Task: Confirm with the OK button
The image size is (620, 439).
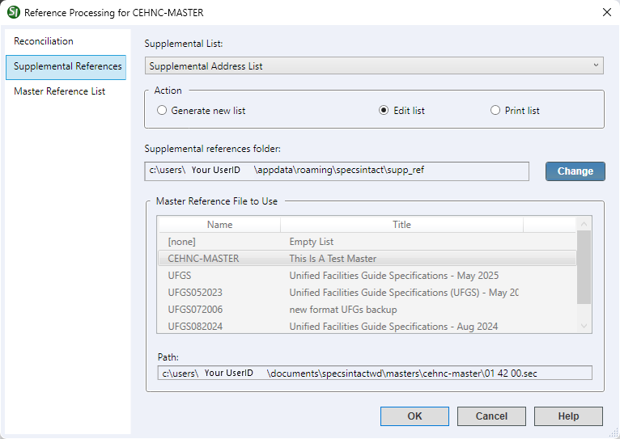Action: (x=414, y=416)
